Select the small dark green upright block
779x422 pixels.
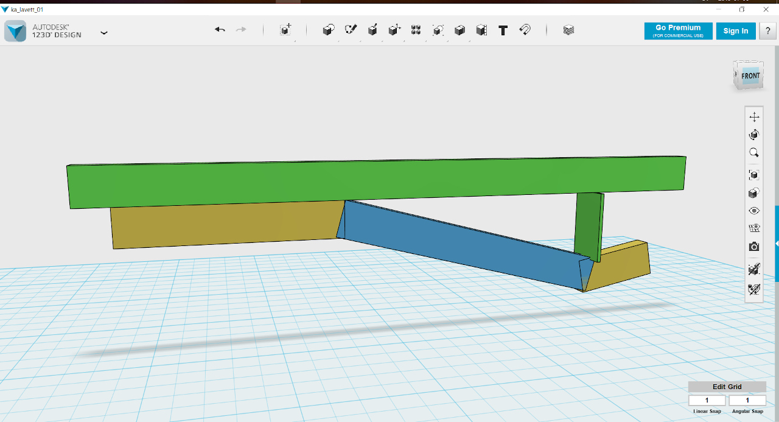point(588,225)
